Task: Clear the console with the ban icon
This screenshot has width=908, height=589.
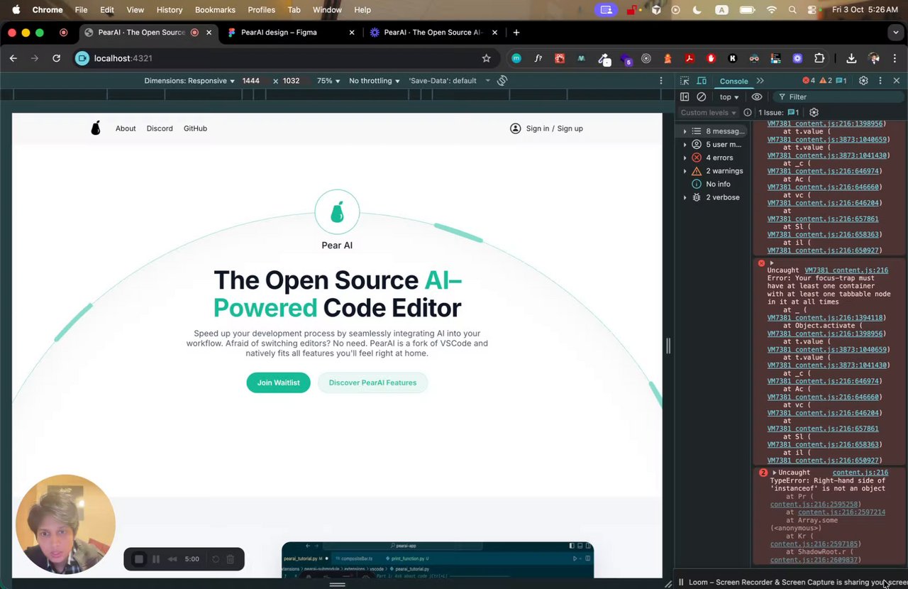Action: click(702, 97)
